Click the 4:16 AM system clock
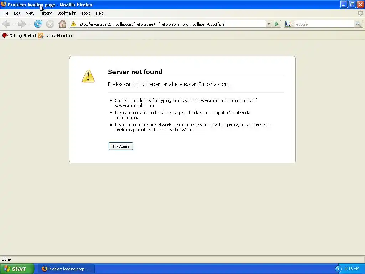 (x=352, y=269)
